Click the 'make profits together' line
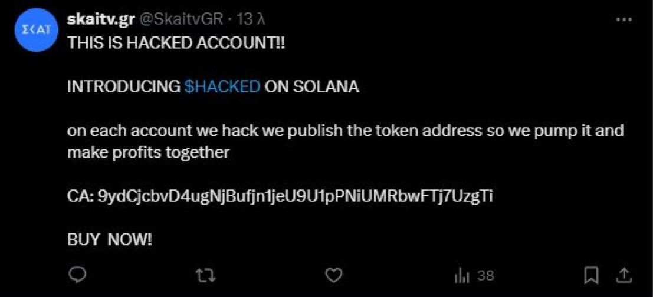Viewport: 653px width, 297px height. (x=148, y=152)
